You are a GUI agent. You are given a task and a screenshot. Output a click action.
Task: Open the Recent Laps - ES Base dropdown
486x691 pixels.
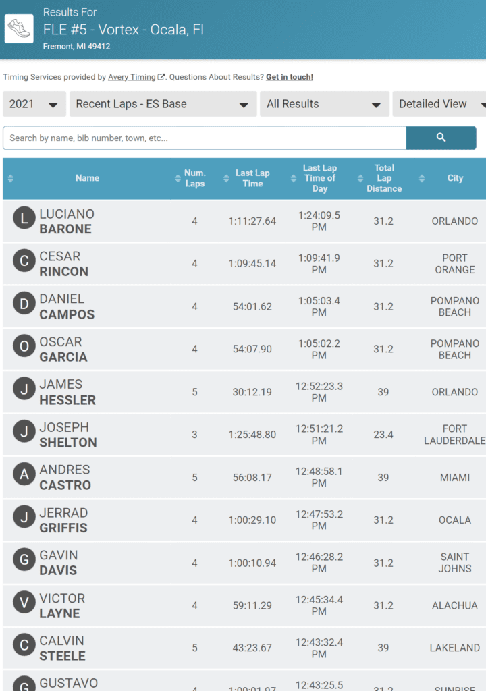coord(162,104)
